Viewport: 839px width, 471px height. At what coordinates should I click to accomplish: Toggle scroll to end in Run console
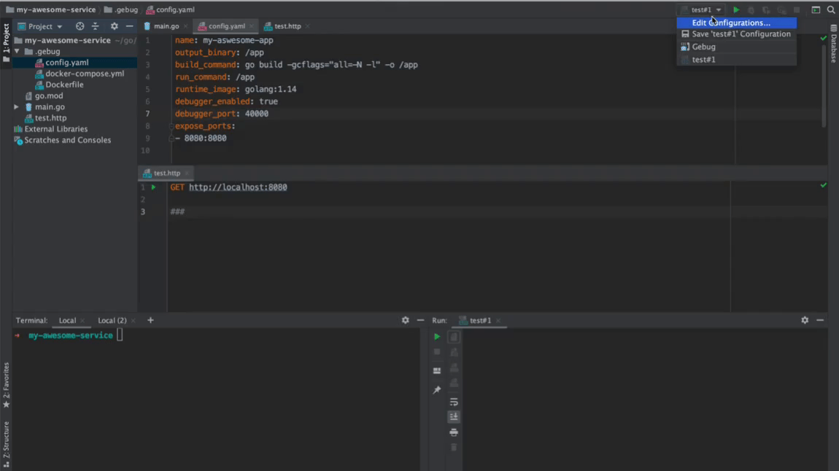tap(454, 416)
